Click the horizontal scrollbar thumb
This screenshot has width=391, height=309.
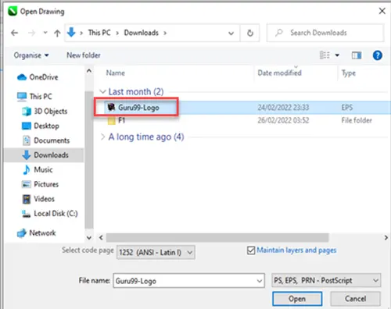pos(217,237)
